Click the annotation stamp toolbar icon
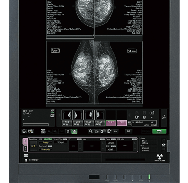 click(43, 131)
